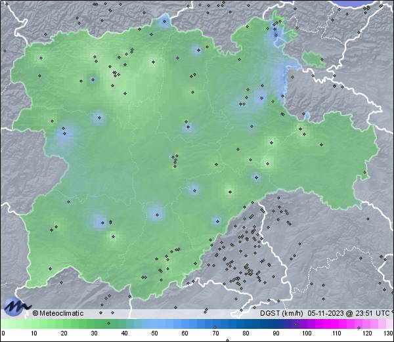
Task: Click the scale label 70
Action: click(215, 333)
